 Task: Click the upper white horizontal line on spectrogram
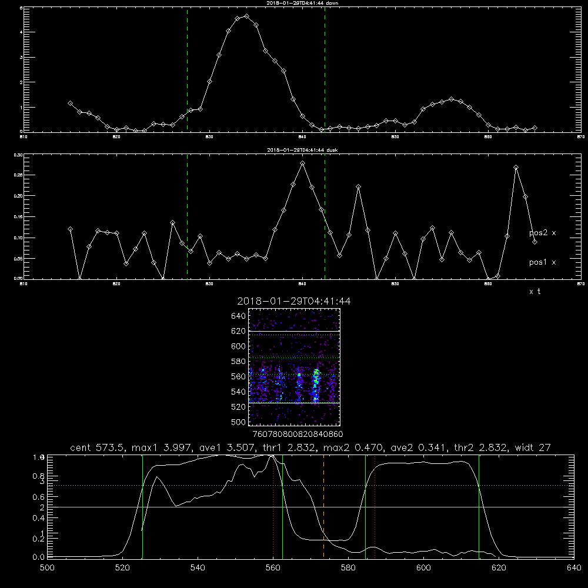pyautogui.click(x=295, y=331)
